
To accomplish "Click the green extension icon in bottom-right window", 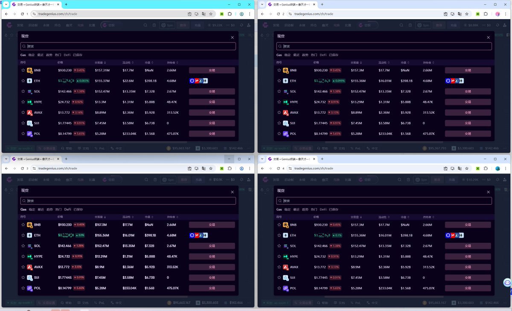I will click(x=478, y=168).
